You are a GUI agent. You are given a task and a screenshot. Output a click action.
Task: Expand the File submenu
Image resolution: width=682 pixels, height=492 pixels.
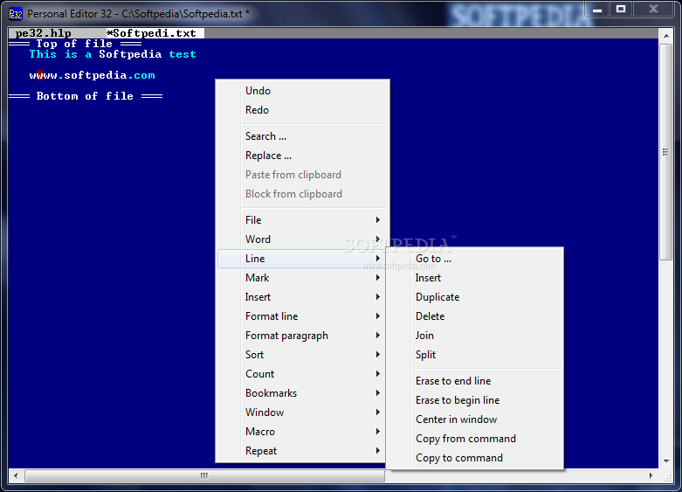pos(303,220)
